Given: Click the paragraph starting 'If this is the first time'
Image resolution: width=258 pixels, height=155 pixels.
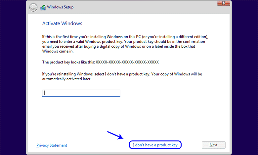Looking at the screenshot, I should tap(125, 44).
